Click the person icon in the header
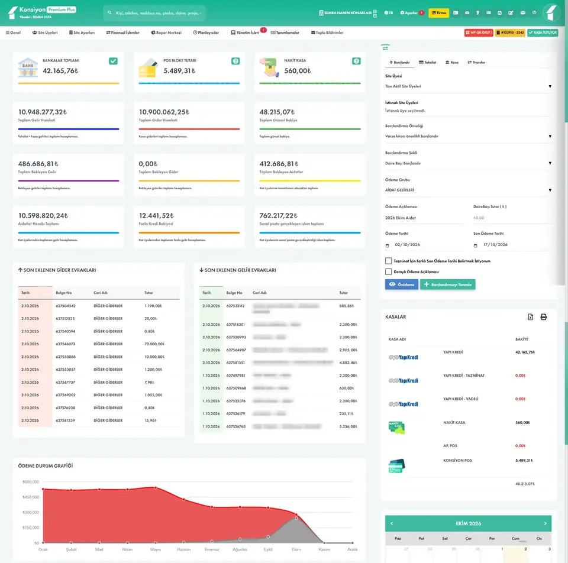 [478, 12]
